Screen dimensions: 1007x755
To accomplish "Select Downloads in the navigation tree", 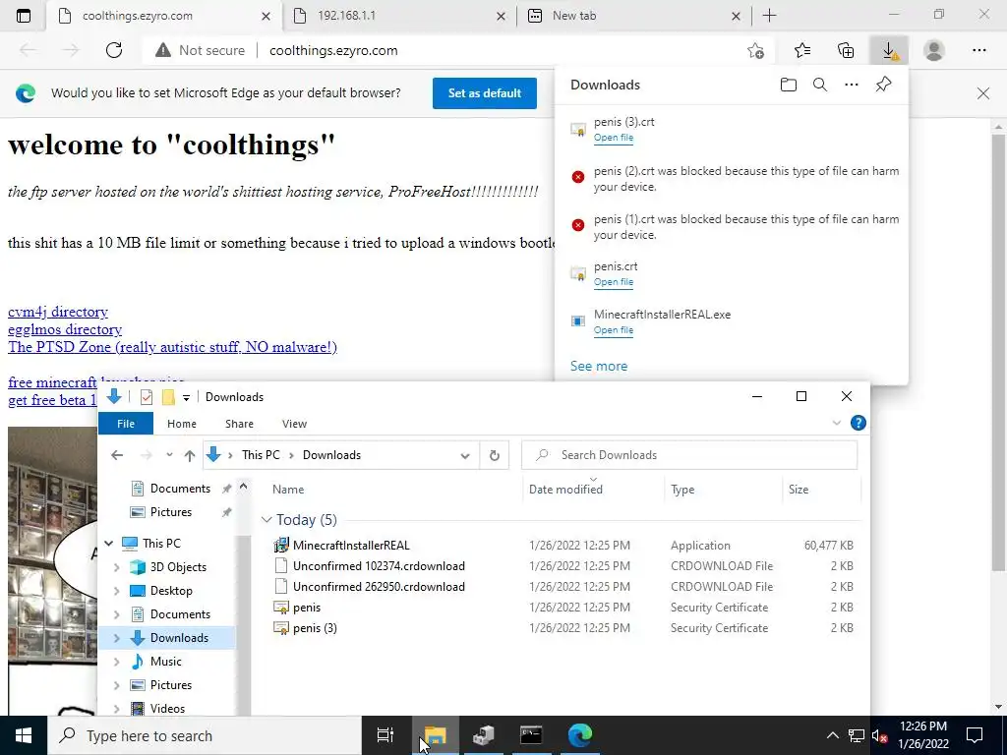I will (x=179, y=637).
